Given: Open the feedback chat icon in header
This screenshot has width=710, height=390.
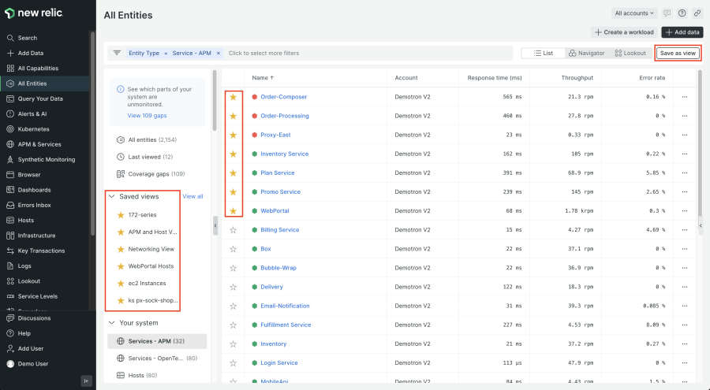Looking at the screenshot, I should (x=667, y=13).
